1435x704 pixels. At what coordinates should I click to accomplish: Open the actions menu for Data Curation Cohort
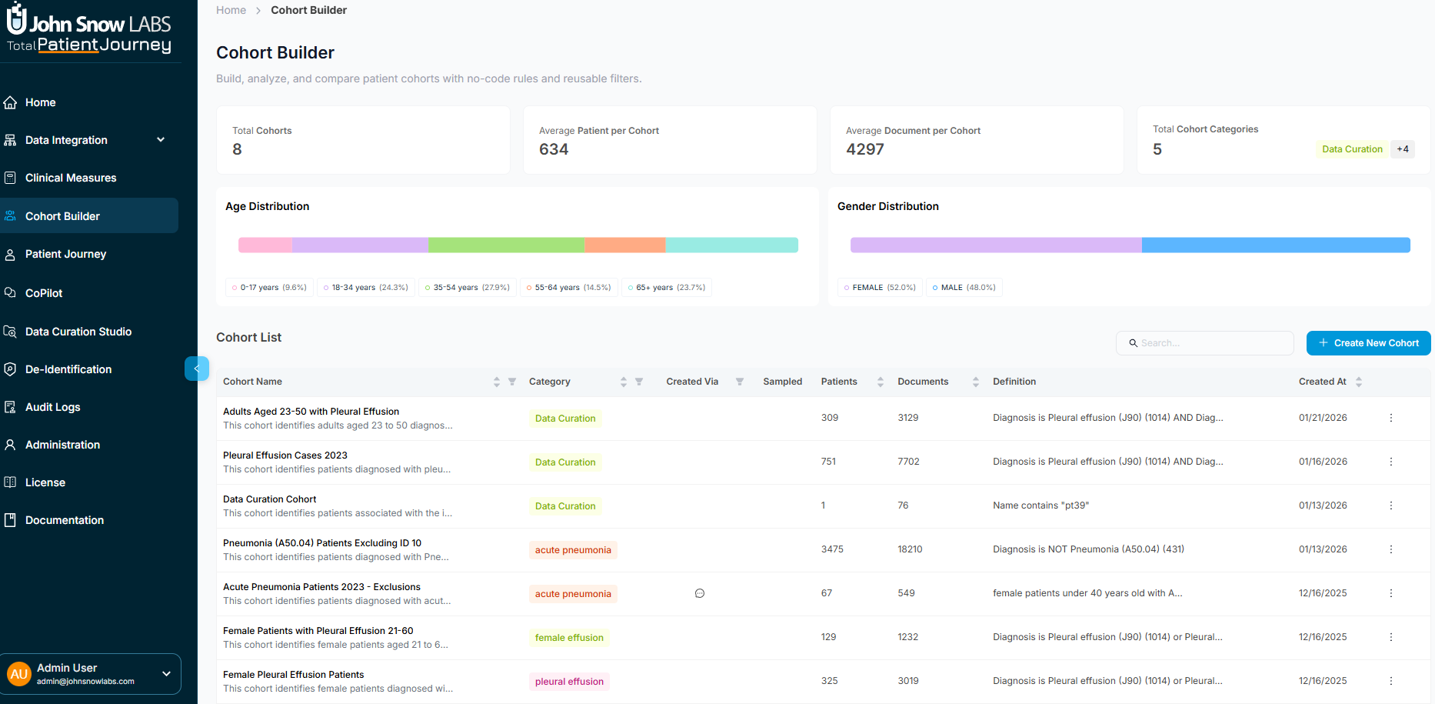pos(1390,505)
